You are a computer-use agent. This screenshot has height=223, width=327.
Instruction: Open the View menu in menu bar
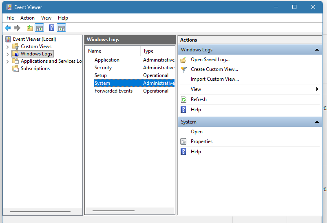click(x=46, y=18)
